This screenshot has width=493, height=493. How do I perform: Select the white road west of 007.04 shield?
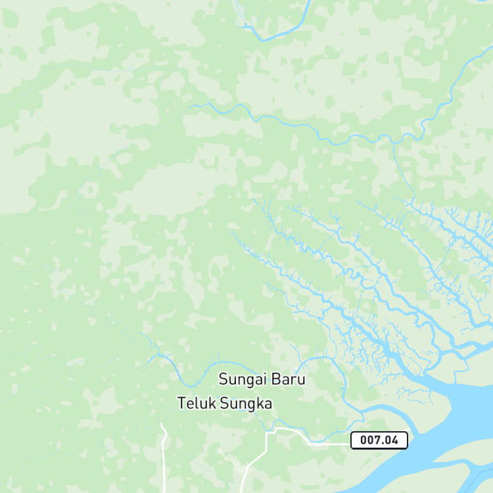coord(329,444)
